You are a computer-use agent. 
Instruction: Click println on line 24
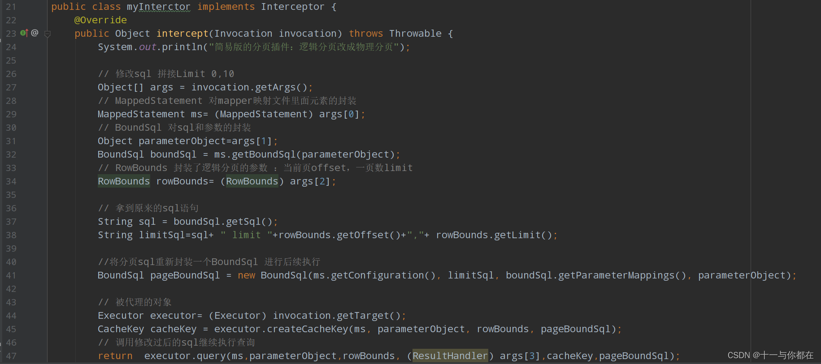tap(182, 47)
